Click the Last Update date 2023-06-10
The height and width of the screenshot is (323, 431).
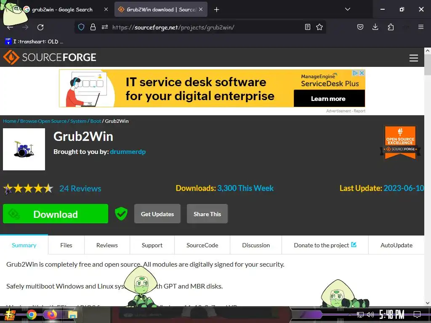[x=404, y=188]
